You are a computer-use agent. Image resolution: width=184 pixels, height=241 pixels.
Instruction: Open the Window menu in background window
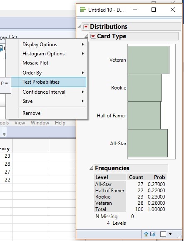[x=40, y=123]
